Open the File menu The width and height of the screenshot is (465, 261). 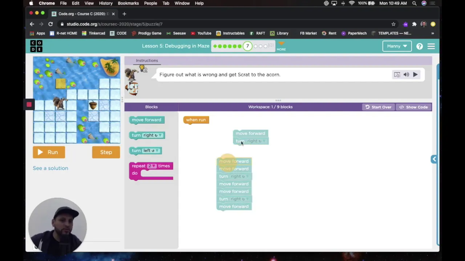tap(63, 3)
